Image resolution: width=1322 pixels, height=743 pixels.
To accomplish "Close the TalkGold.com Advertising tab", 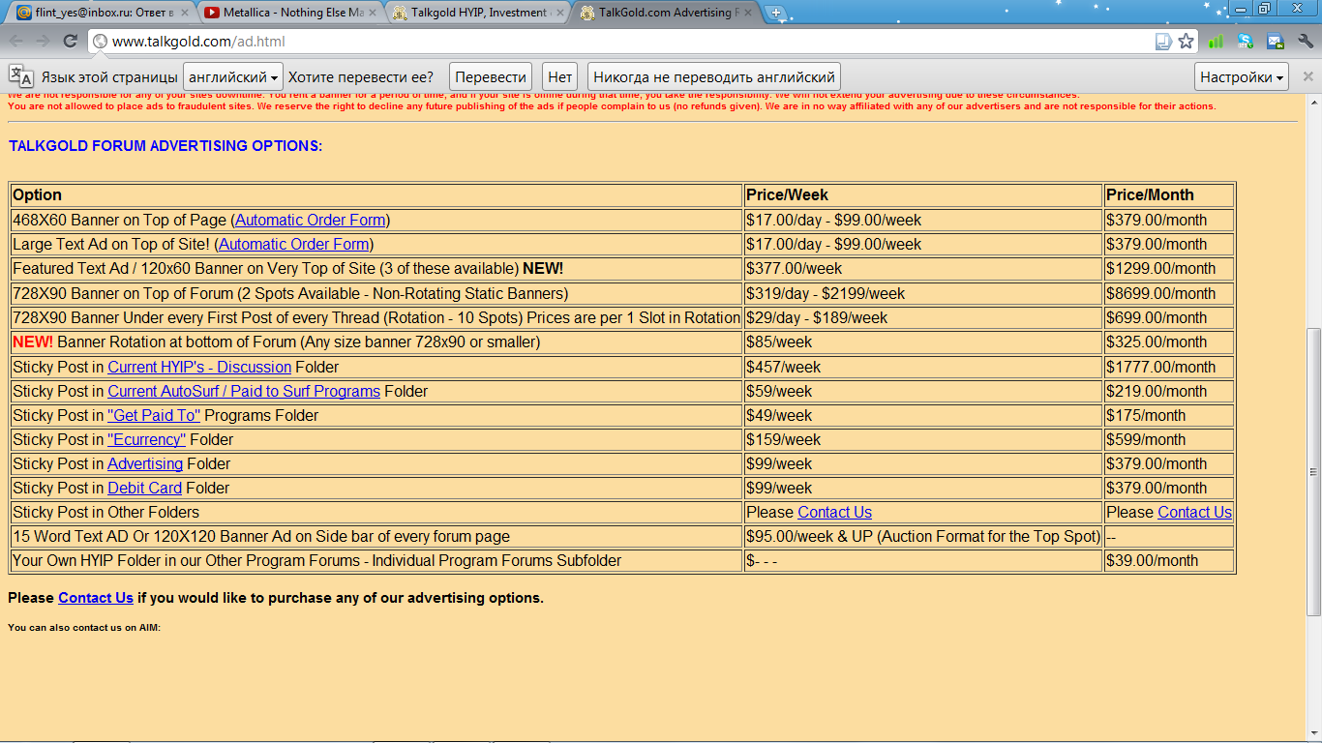I will 748,14.
